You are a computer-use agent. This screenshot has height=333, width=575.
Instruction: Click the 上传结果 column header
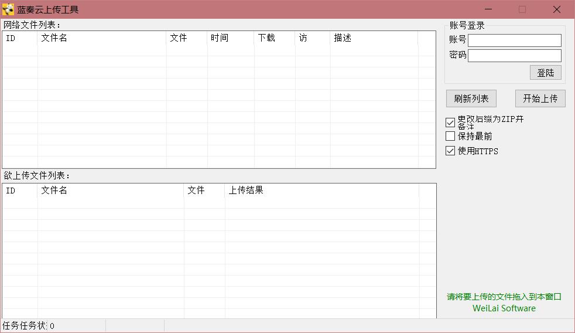click(321, 191)
